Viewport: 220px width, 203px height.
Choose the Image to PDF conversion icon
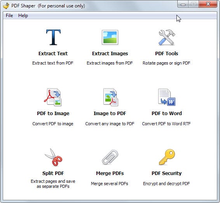[111, 97]
